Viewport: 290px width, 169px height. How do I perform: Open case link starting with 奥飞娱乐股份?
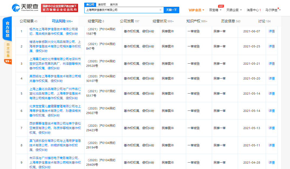[55, 145]
